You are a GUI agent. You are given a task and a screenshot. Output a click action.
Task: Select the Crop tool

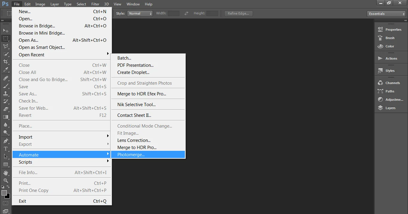click(x=6, y=62)
